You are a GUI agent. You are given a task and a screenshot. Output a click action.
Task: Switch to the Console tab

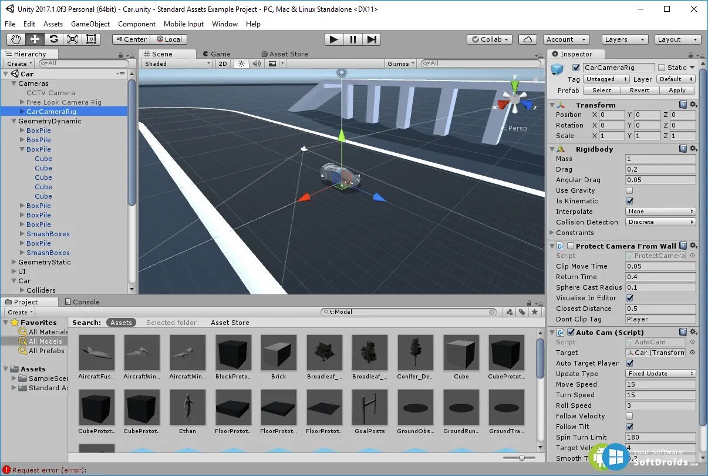click(82, 302)
